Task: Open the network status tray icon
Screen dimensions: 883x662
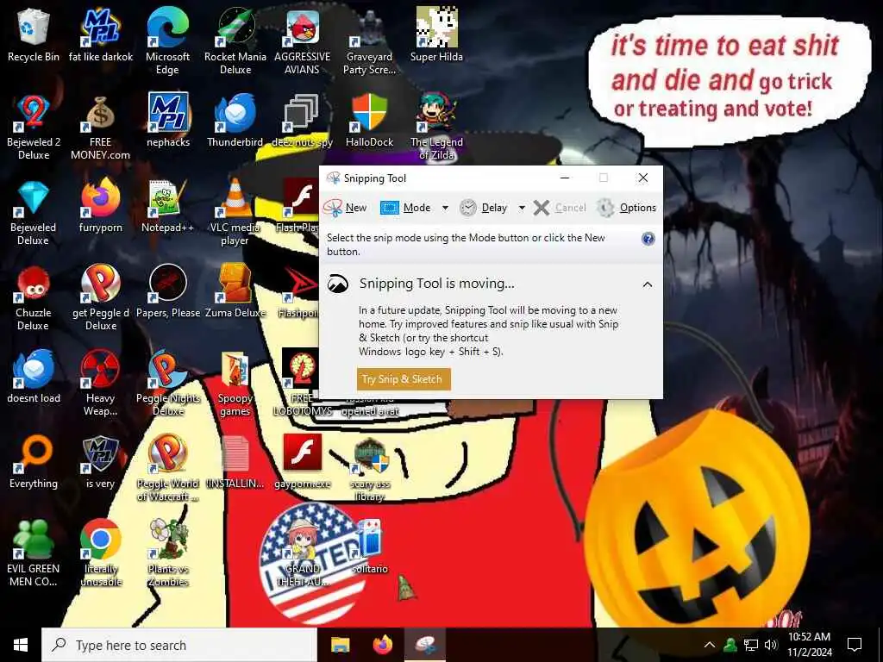Action: tap(751, 645)
